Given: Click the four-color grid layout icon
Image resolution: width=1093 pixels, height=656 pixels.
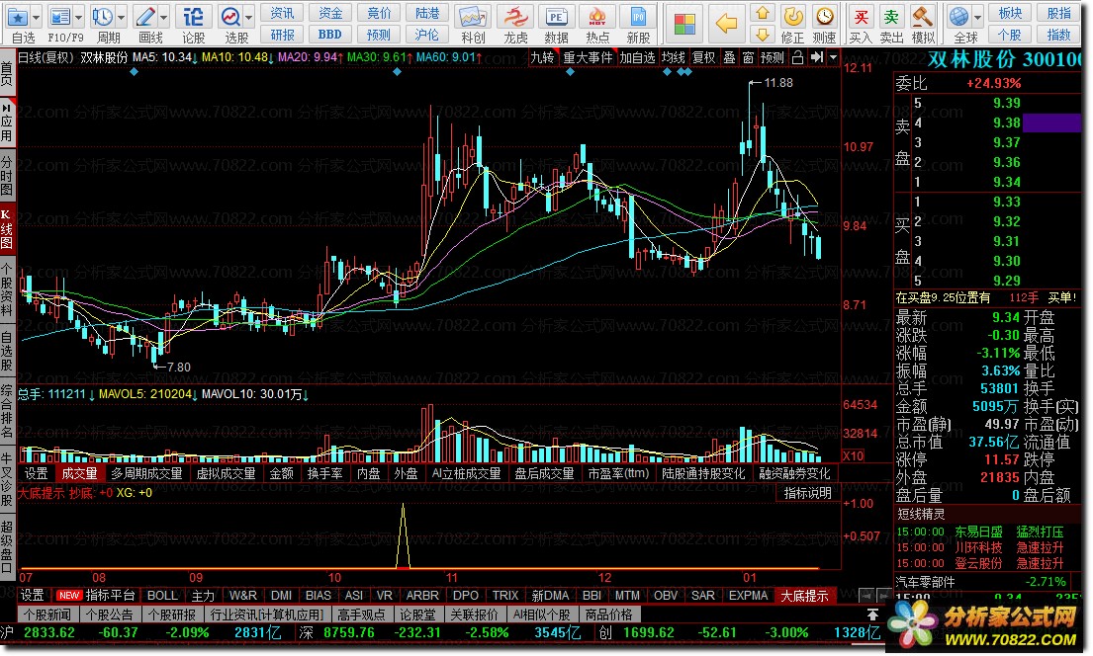Looking at the screenshot, I should pos(684,24).
